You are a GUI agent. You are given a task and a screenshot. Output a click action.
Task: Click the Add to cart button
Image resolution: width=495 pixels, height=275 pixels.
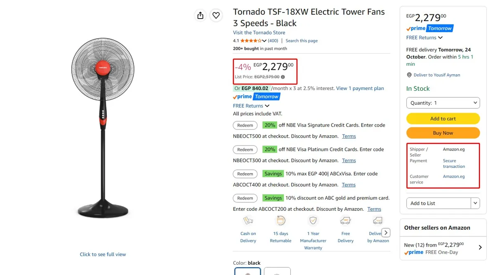[x=443, y=119]
